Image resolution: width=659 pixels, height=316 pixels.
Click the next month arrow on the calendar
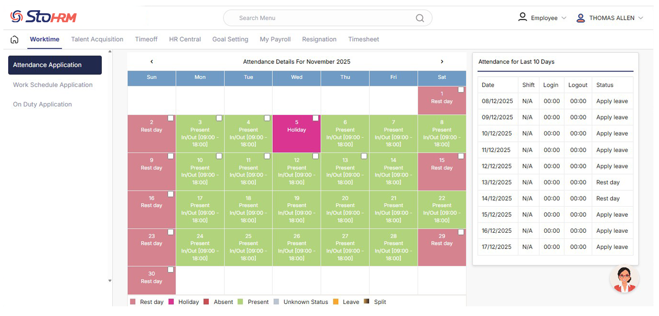click(441, 61)
